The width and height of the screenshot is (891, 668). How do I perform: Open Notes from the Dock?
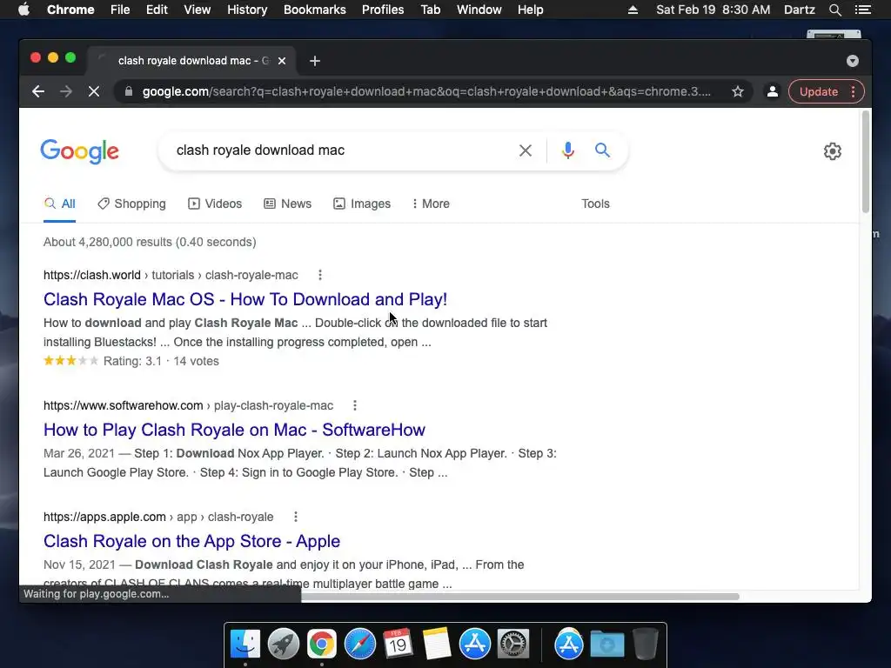click(x=437, y=645)
